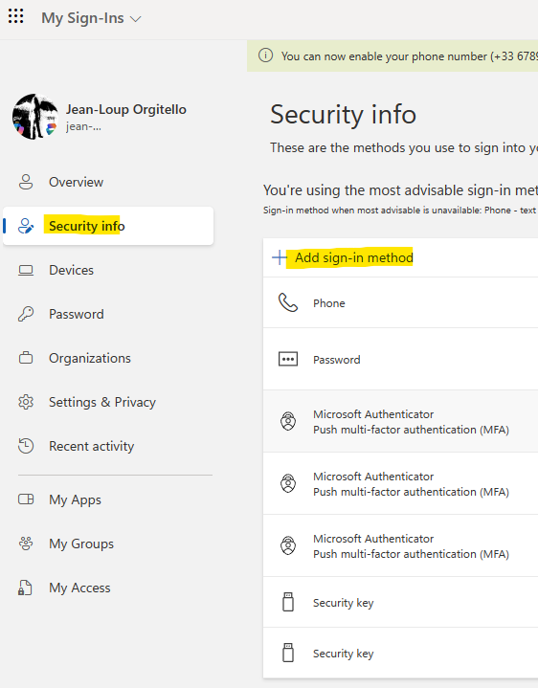Image resolution: width=538 pixels, height=688 pixels.
Task: Click the Security info person-edit icon
Action: pos(26,226)
